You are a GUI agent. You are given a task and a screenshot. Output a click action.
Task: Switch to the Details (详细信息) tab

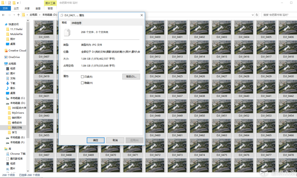point(76,23)
